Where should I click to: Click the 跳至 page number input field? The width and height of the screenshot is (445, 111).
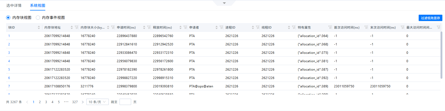(125, 102)
